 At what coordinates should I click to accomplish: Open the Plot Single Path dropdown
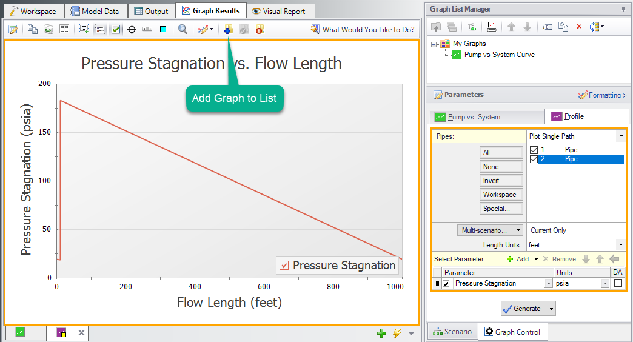(620, 136)
